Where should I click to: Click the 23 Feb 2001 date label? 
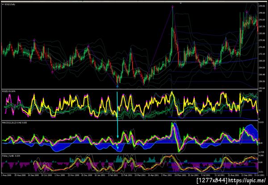pos(127,175)
